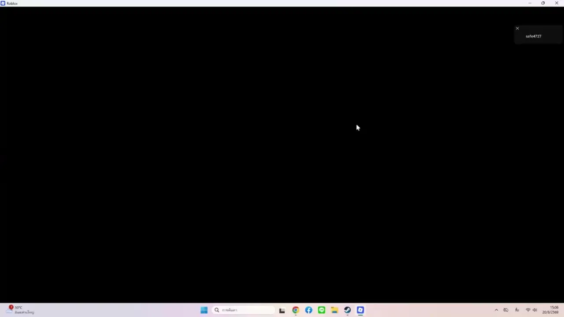Click the taskbar search box

244,310
